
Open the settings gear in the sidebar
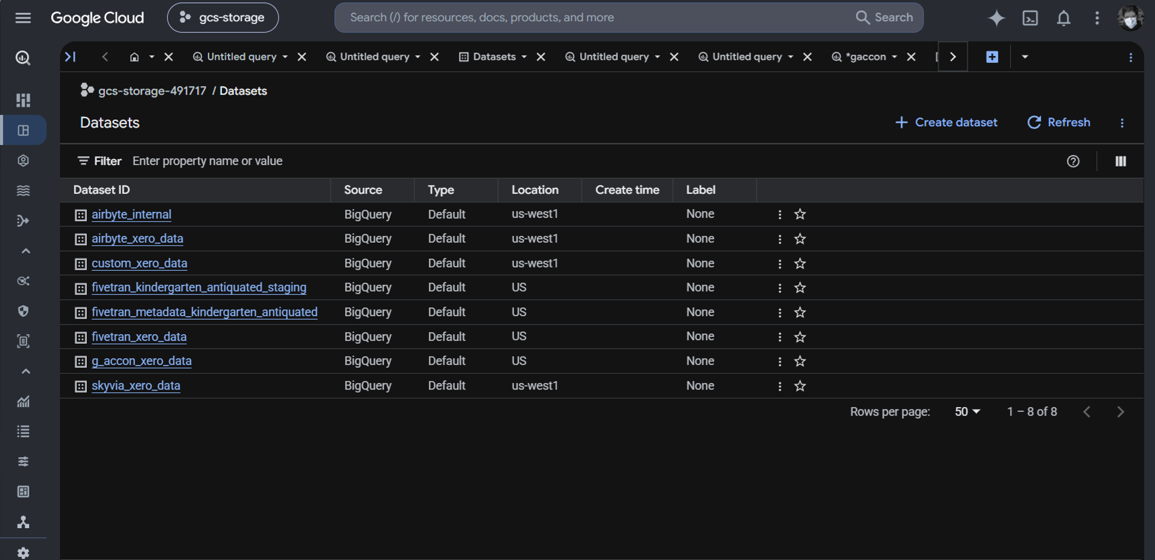pyautogui.click(x=23, y=552)
